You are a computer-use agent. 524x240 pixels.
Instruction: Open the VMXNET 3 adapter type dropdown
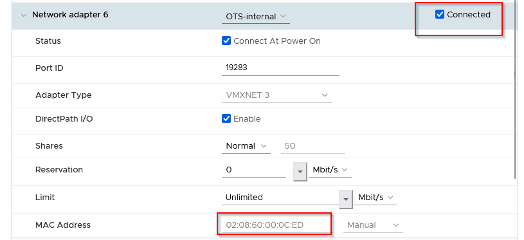[276, 95]
